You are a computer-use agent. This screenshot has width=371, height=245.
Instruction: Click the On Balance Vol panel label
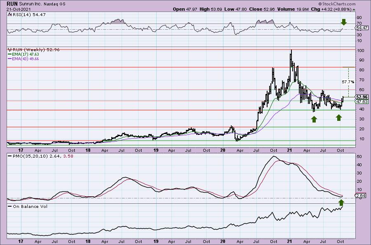(30, 206)
